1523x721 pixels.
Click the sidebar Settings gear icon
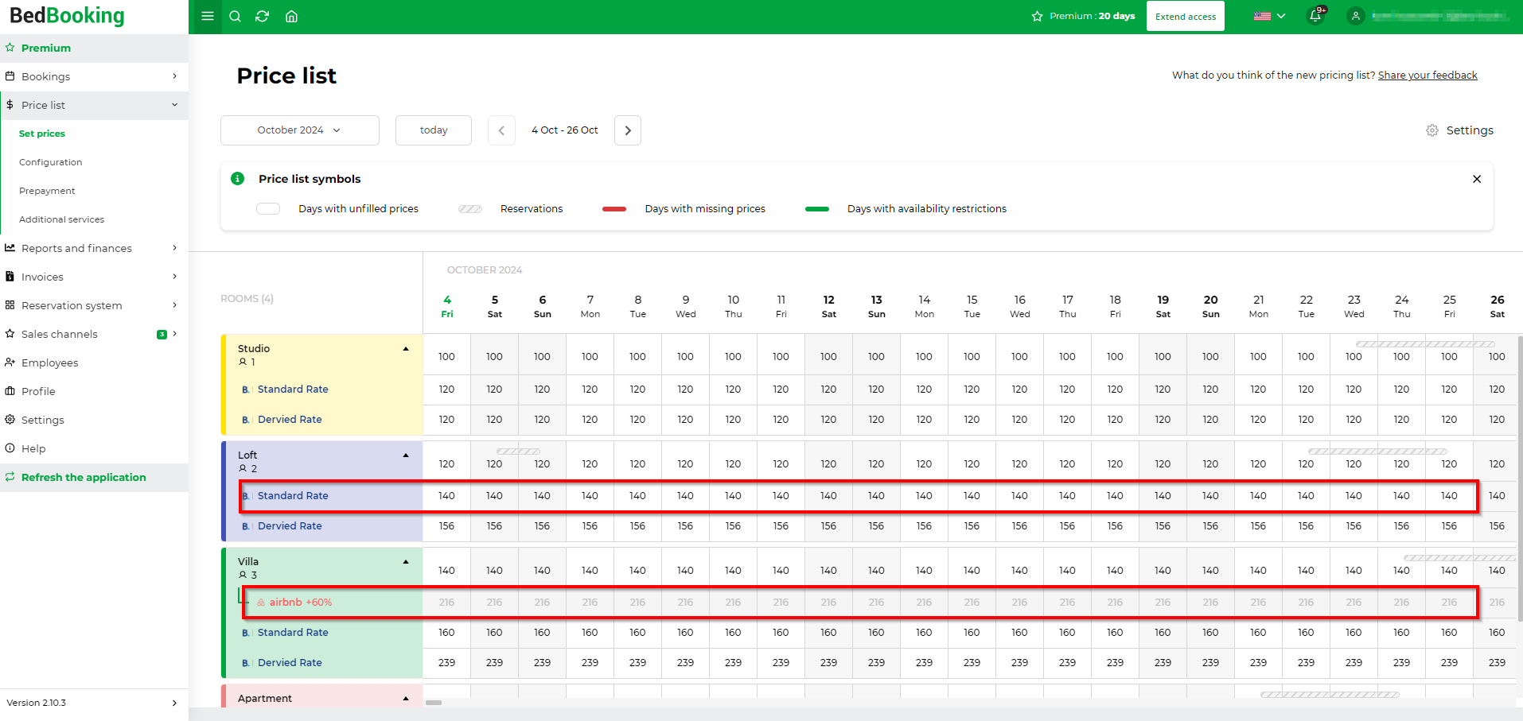point(10,420)
